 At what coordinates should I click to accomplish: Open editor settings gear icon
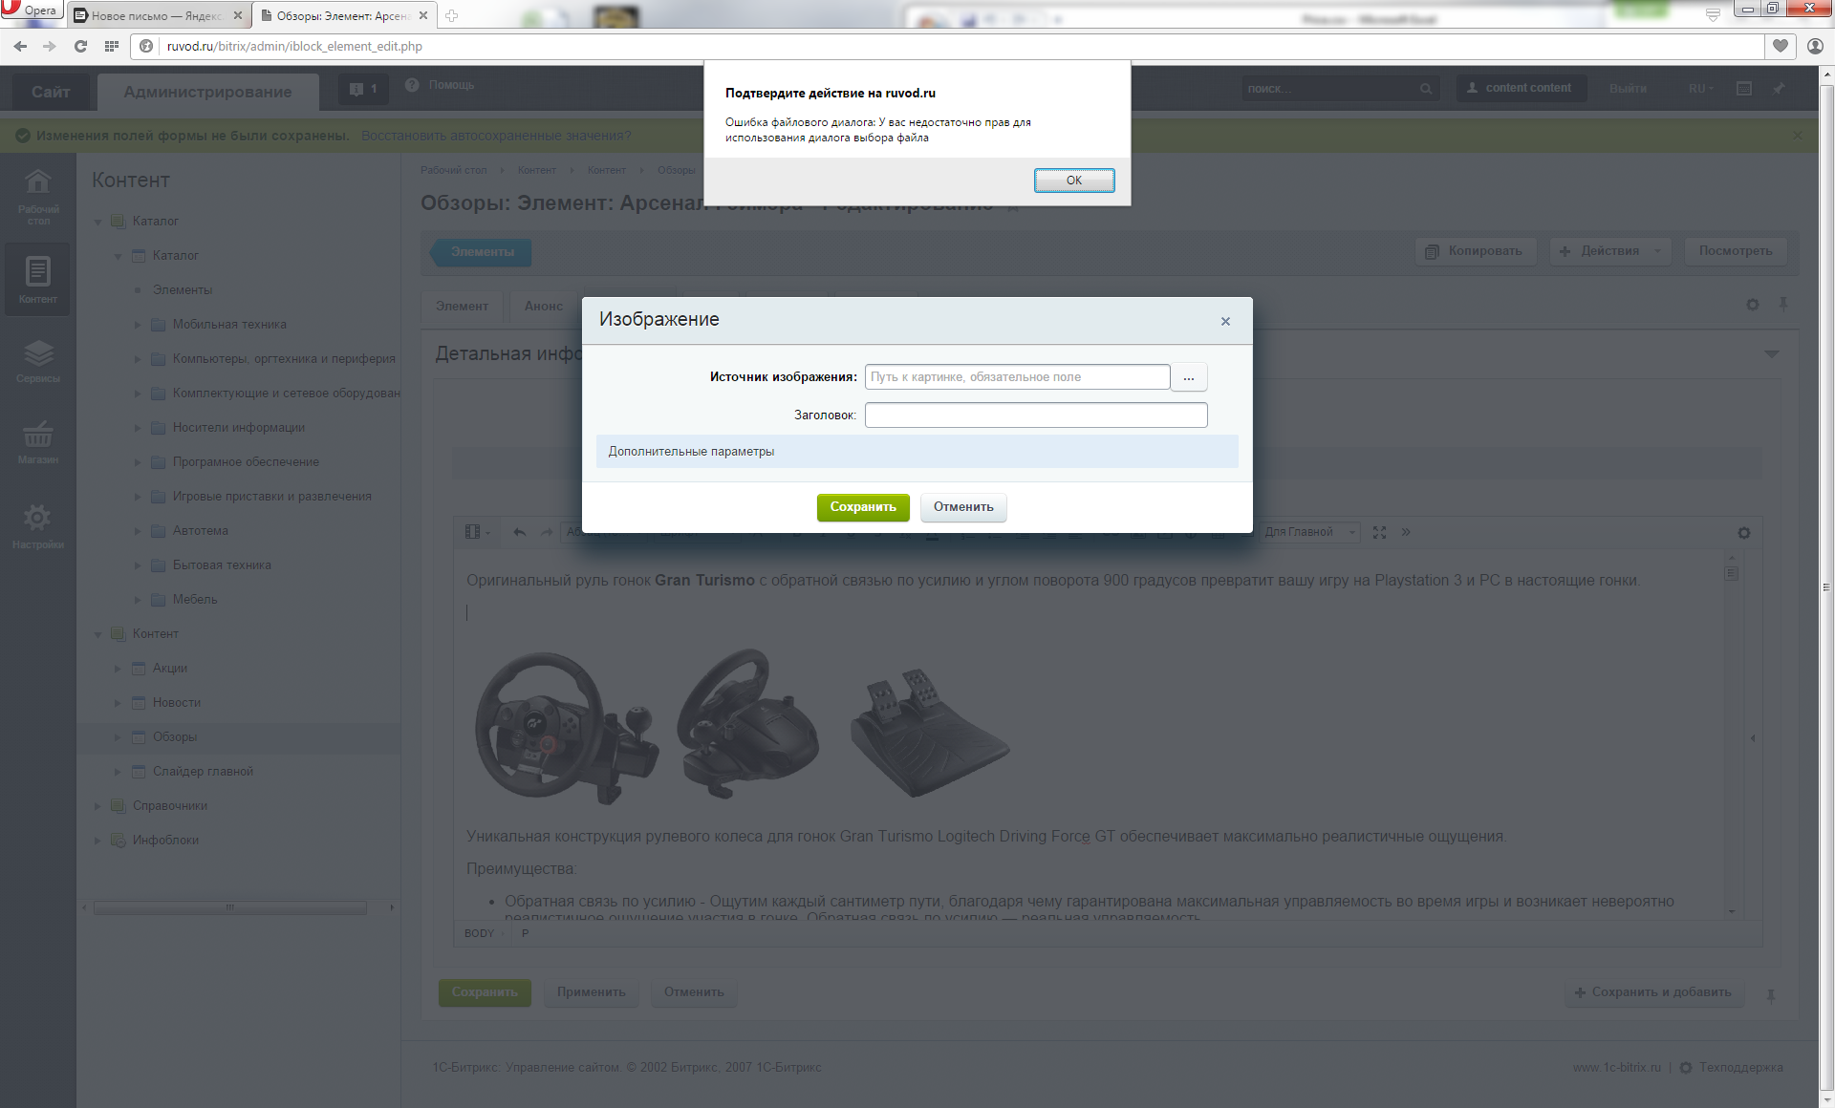pos(1744,533)
